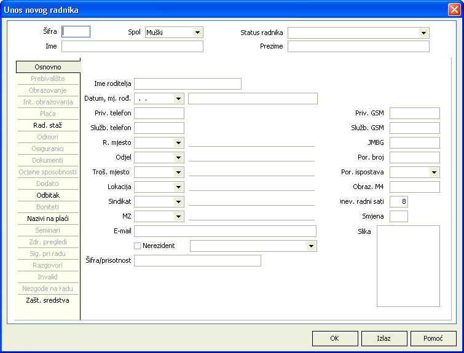Open the Rad. staž tab

pos(47,125)
